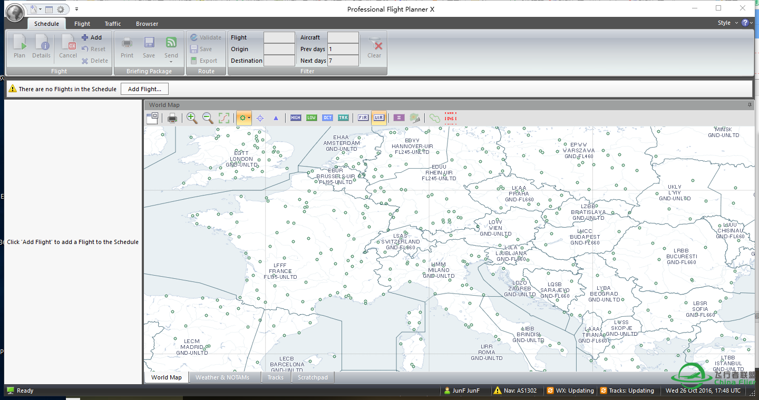Click the Delete flight ribbon item
759x400 pixels.
(94, 61)
